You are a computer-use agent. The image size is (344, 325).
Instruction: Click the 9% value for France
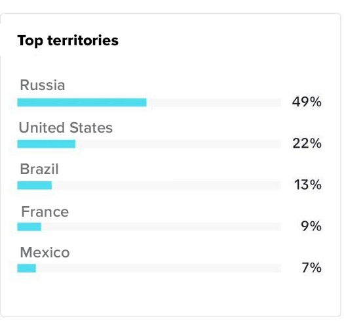coord(311,227)
